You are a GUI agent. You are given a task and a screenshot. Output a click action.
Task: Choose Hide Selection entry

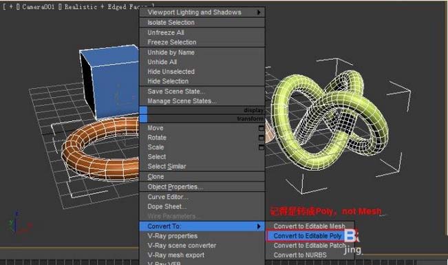(202, 81)
